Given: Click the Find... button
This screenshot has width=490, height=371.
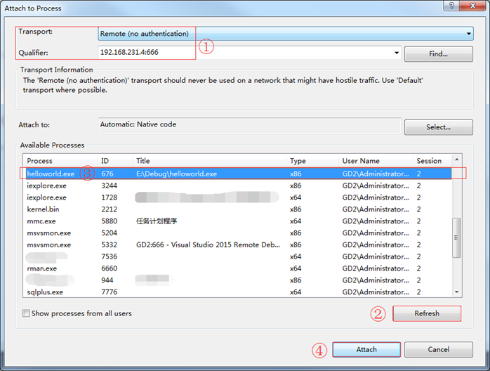Looking at the screenshot, I should click(439, 54).
